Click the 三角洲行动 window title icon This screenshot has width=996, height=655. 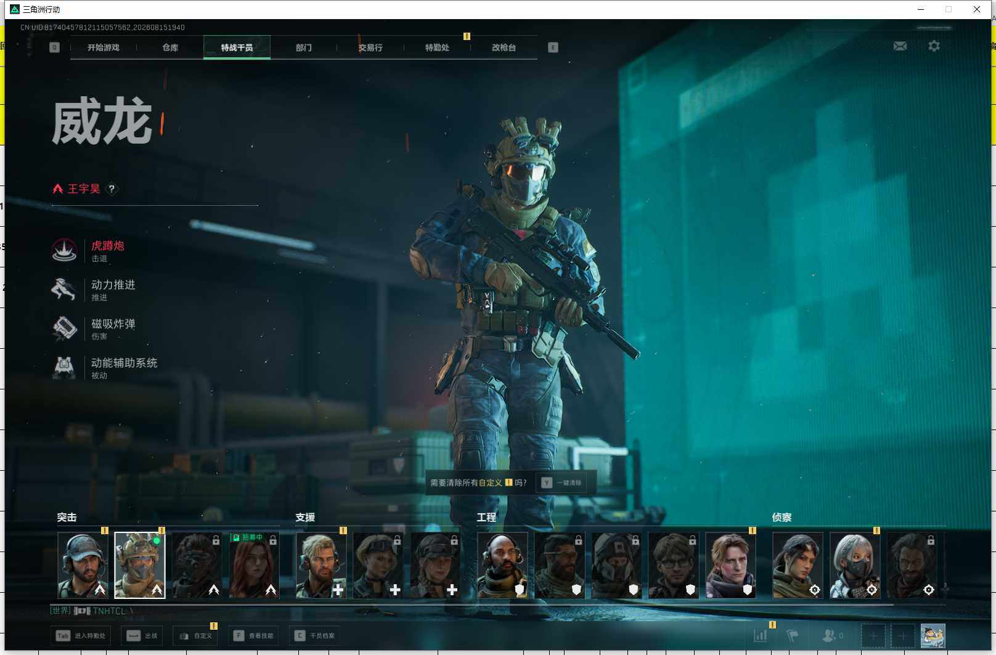coord(15,9)
